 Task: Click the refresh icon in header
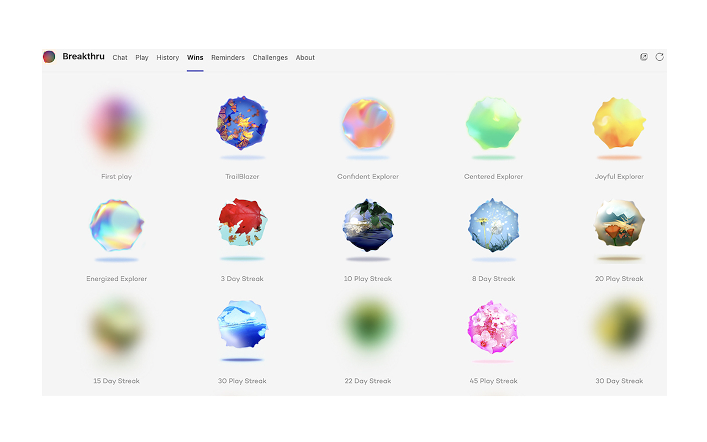tap(659, 57)
